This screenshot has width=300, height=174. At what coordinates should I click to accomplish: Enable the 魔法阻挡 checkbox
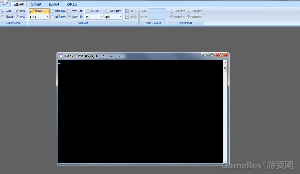coord(52,17)
